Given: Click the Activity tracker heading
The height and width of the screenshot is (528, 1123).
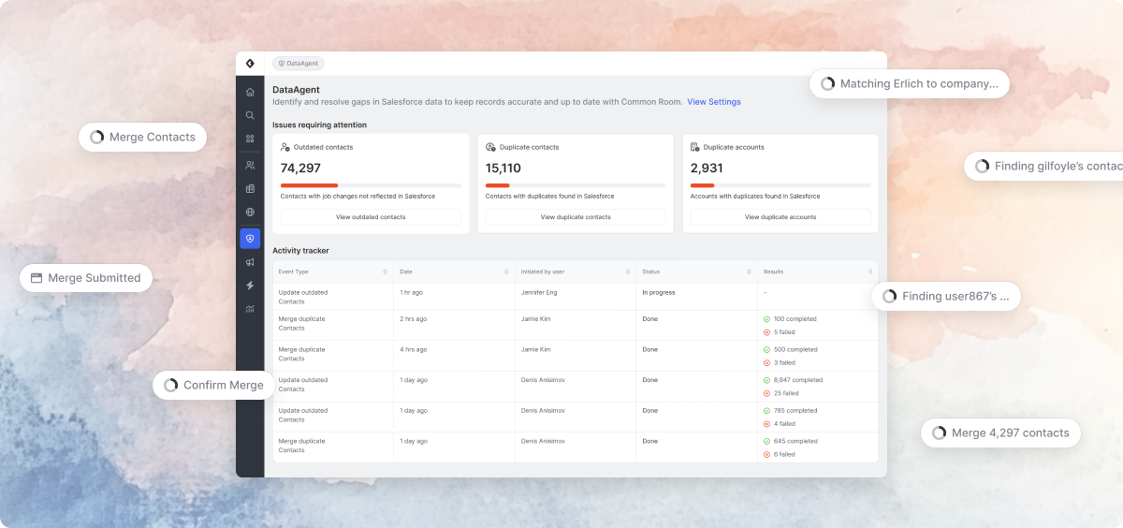Looking at the screenshot, I should point(300,251).
